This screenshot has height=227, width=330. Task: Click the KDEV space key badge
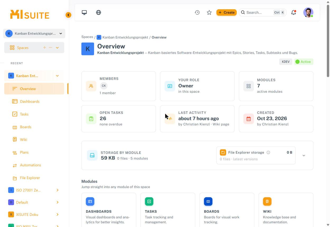[286, 62]
